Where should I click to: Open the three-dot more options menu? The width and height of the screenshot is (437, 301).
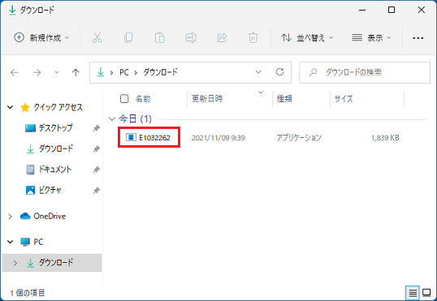418,38
